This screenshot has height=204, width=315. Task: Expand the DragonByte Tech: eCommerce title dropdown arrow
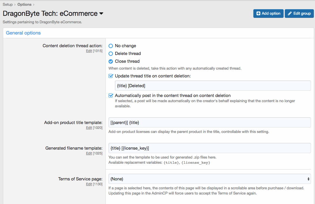click(x=101, y=14)
